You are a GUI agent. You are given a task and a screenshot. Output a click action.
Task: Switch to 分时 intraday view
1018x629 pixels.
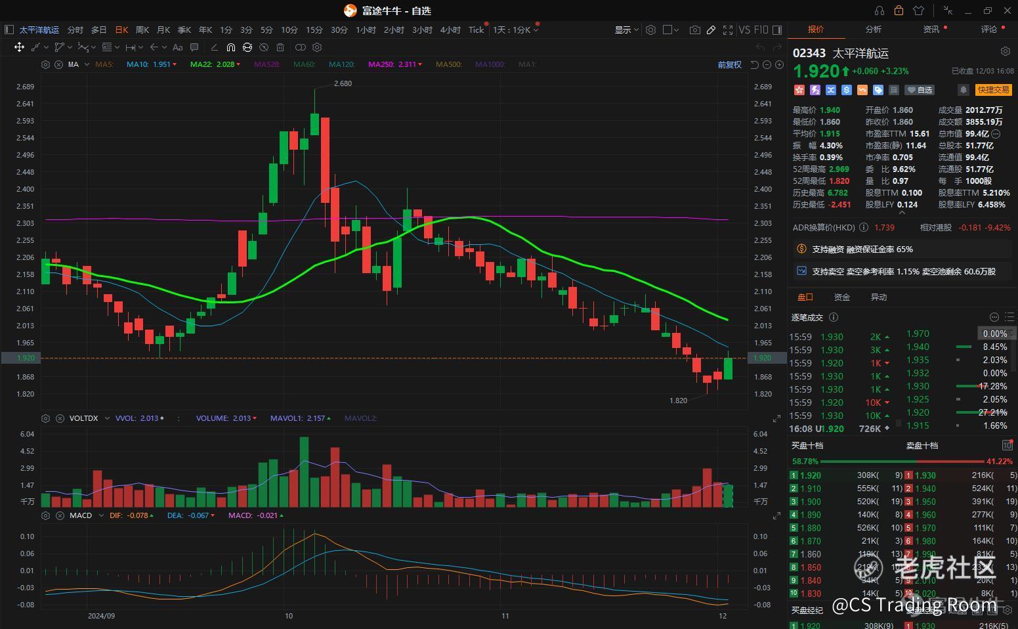75,30
